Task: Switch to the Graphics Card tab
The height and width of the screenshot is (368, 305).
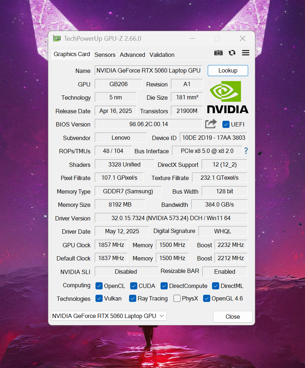Action: [x=72, y=54]
